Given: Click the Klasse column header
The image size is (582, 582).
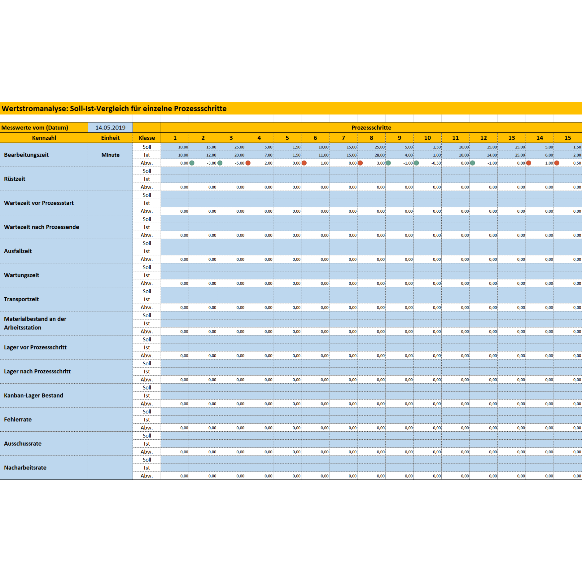Looking at the screenshot, I should 147,138.
